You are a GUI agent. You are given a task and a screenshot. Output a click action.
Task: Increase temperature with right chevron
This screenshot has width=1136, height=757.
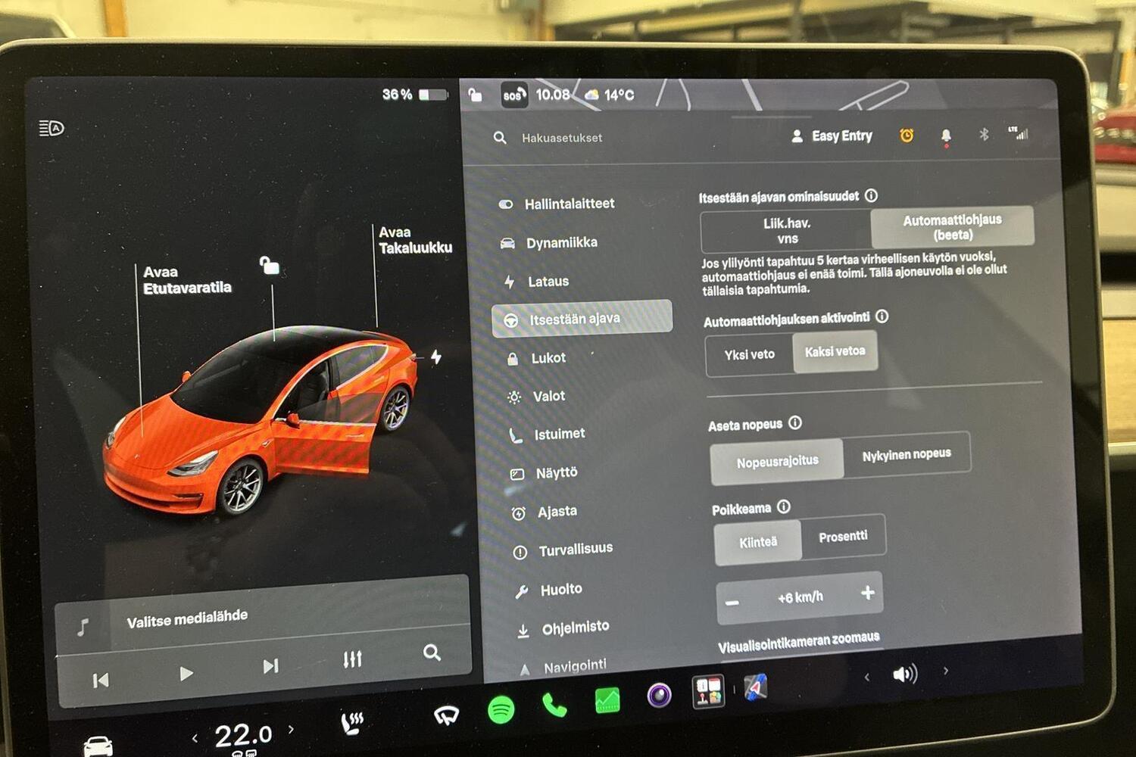tap(291, 730)
